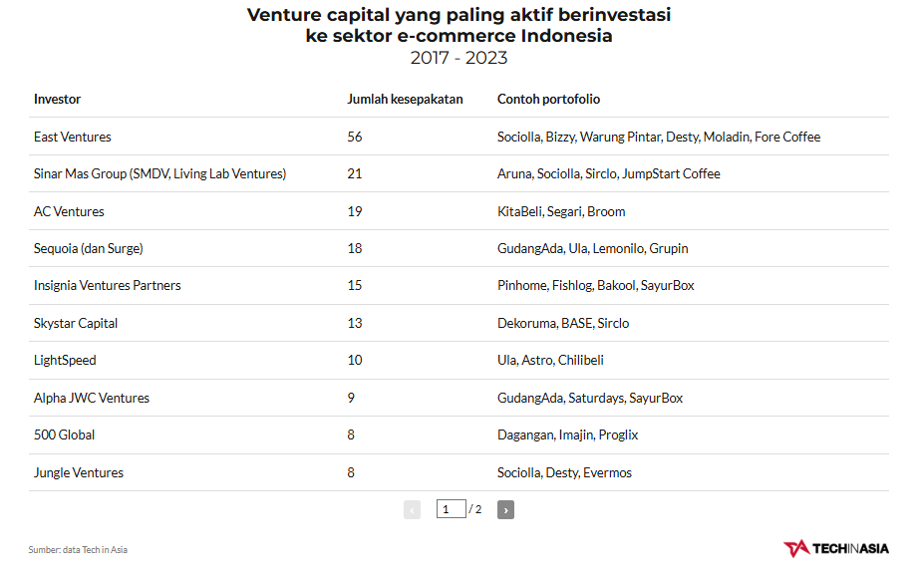This screenshot has width=917, height=578.
Task: Click the Contoh portofolio column header
Action: tap(548, 100)
